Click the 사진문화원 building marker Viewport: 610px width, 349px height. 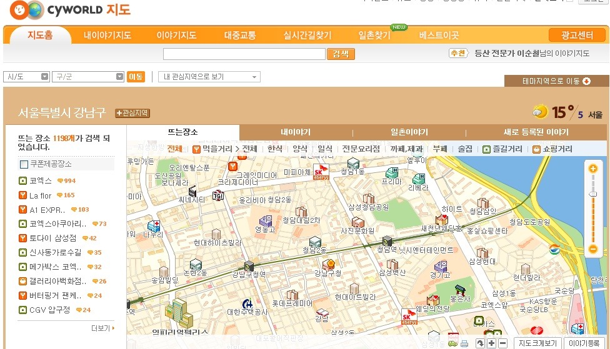point(357,222)
